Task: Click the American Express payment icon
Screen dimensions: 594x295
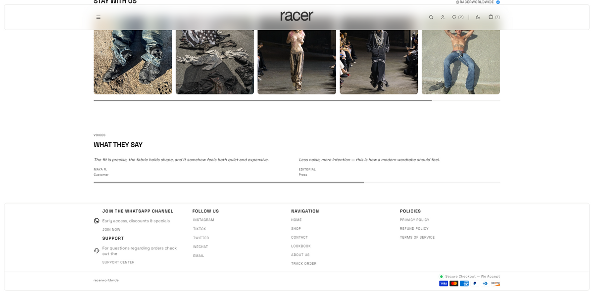Action: click(464, 284)
